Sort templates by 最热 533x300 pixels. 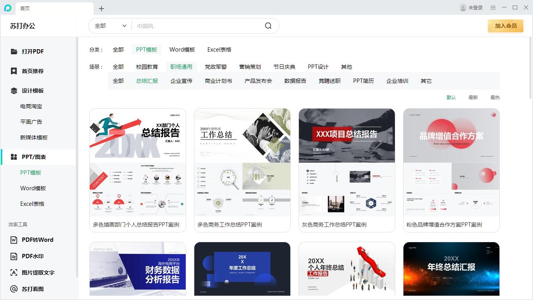495,97
